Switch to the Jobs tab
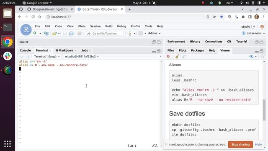Image resolution: width=268 pixels, height=151 pixels. tap(85, 50)
